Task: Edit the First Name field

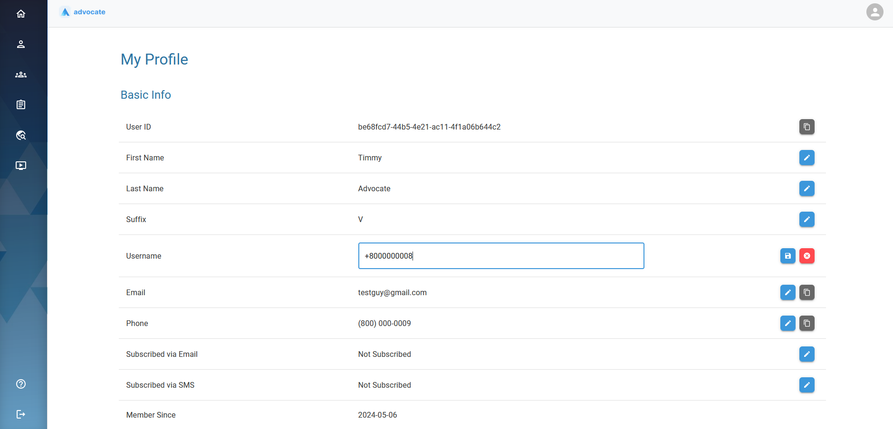Action: pos(807,158)
